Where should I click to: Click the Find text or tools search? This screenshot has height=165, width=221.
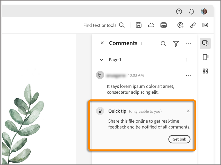[x=104, y=25]
